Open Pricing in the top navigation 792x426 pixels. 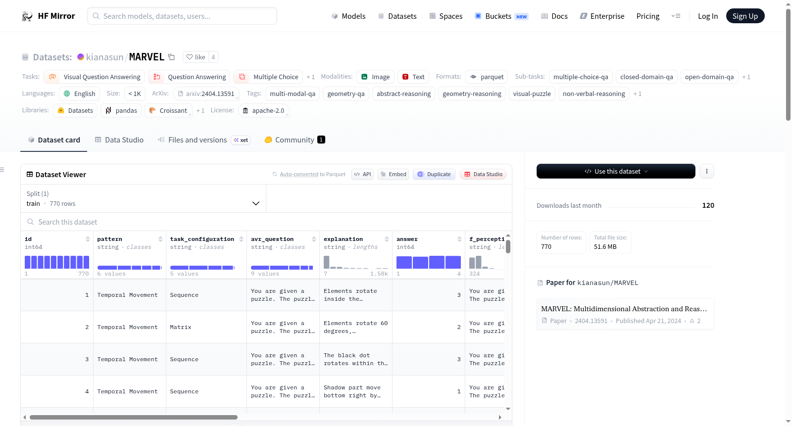(648, 16)
